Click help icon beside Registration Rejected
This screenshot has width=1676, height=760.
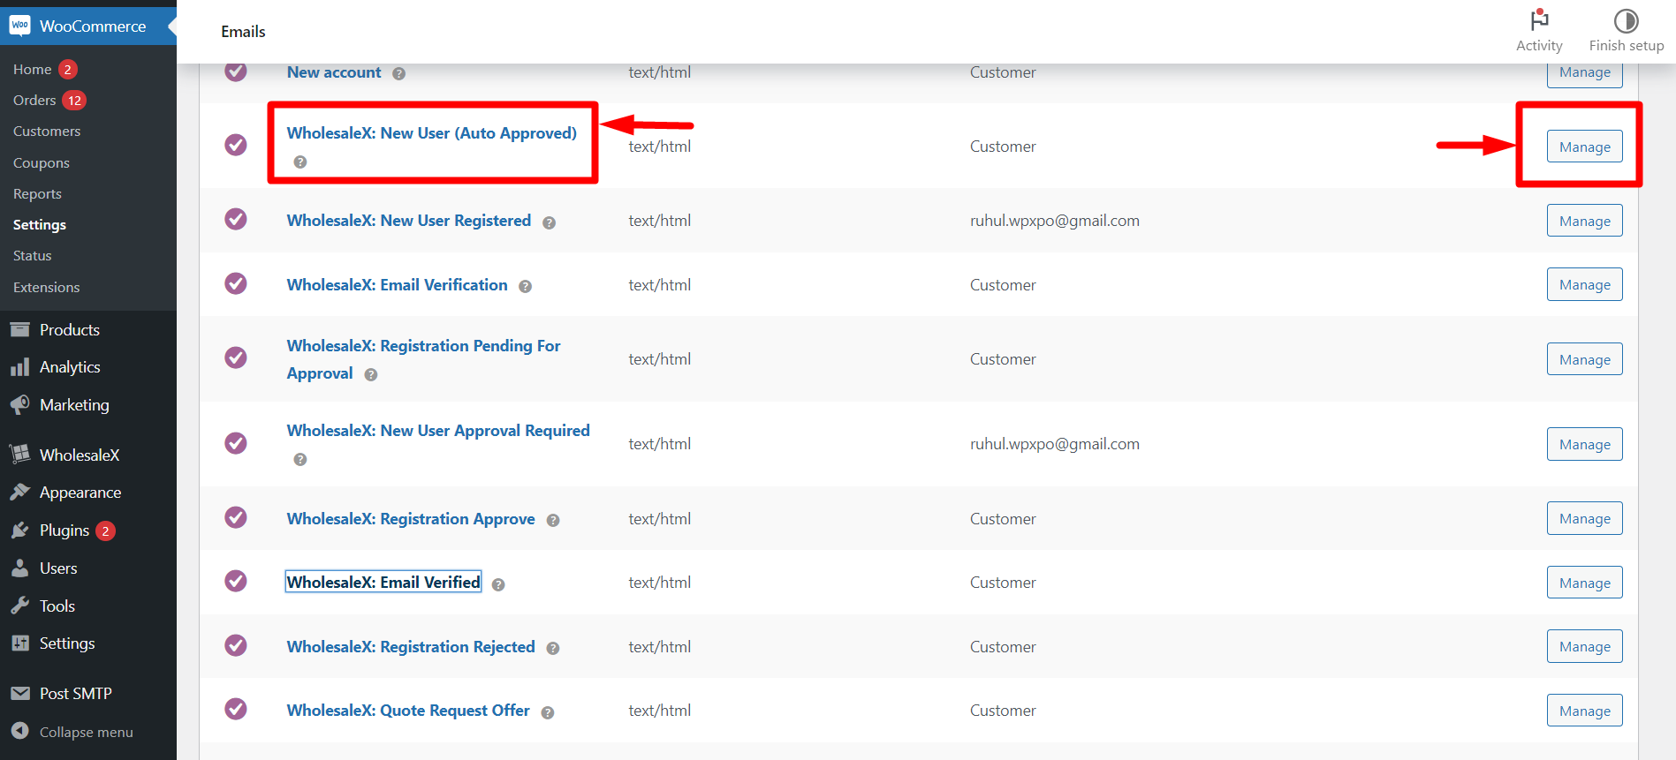coord(553,649)
